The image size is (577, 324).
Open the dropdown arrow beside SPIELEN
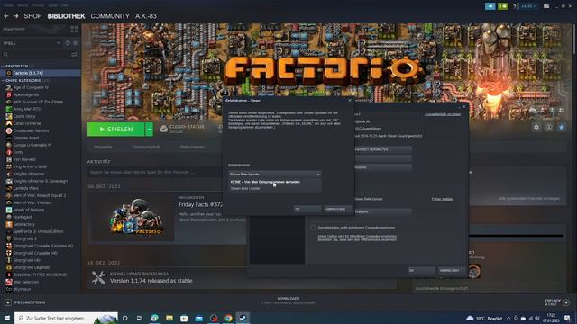click(149, 130)
